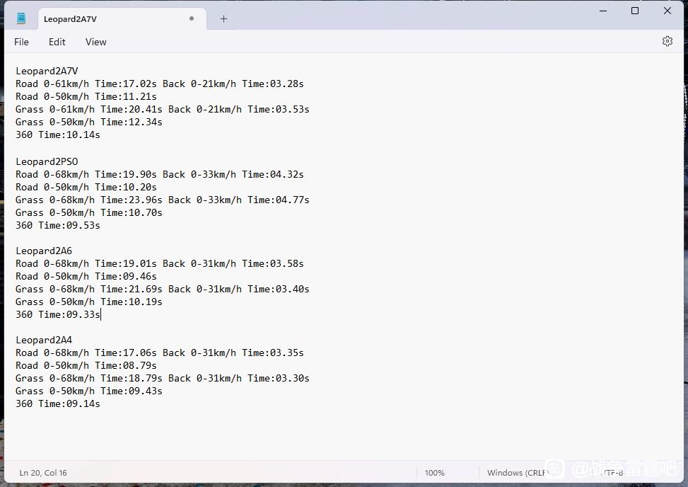
Task: Click the line 'Grass 0-50km/h Time:10.70s'
Action: pos(89,212)
